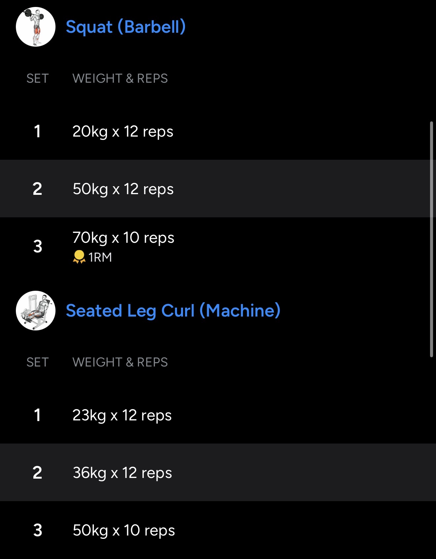The image size is (436, 559).
Task: Open the Seated Leg Curl (Machine) link
Action: point(173,311)
